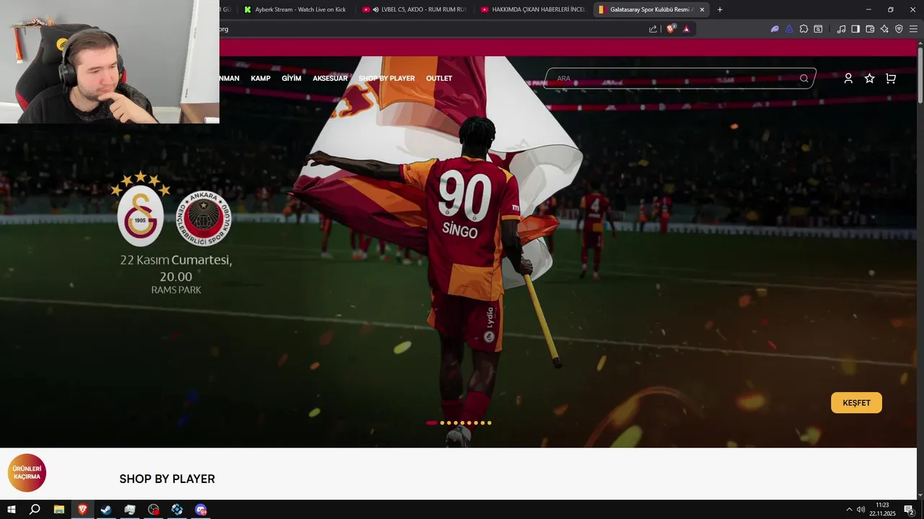Click the KEŞFET button
Viewport: 924px width, 519px height.
coord(856,403)
